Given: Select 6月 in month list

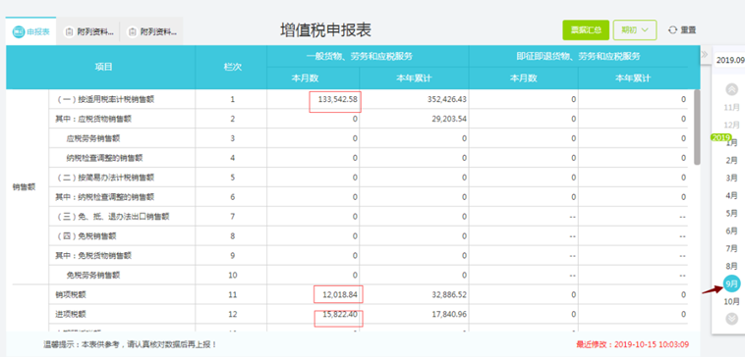Looking at the screenshot, I should 731,230.
